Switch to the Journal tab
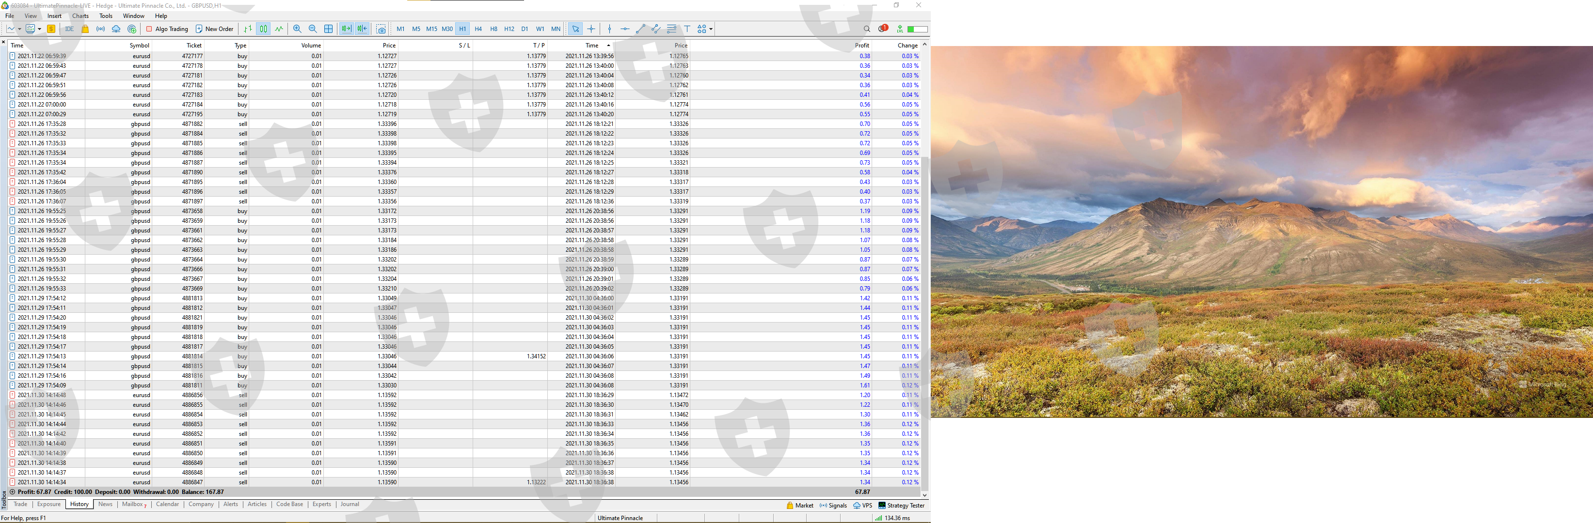The width and height of the screenshot is (1593, 523). (x=350, y=505)
